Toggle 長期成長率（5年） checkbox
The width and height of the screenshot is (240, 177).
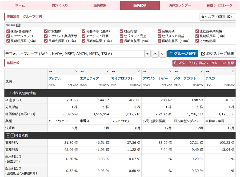point(8,41)
